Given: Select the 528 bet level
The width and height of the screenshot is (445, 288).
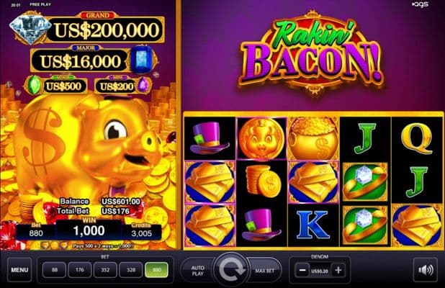Looking at the screenshot, I should [131, 270].
